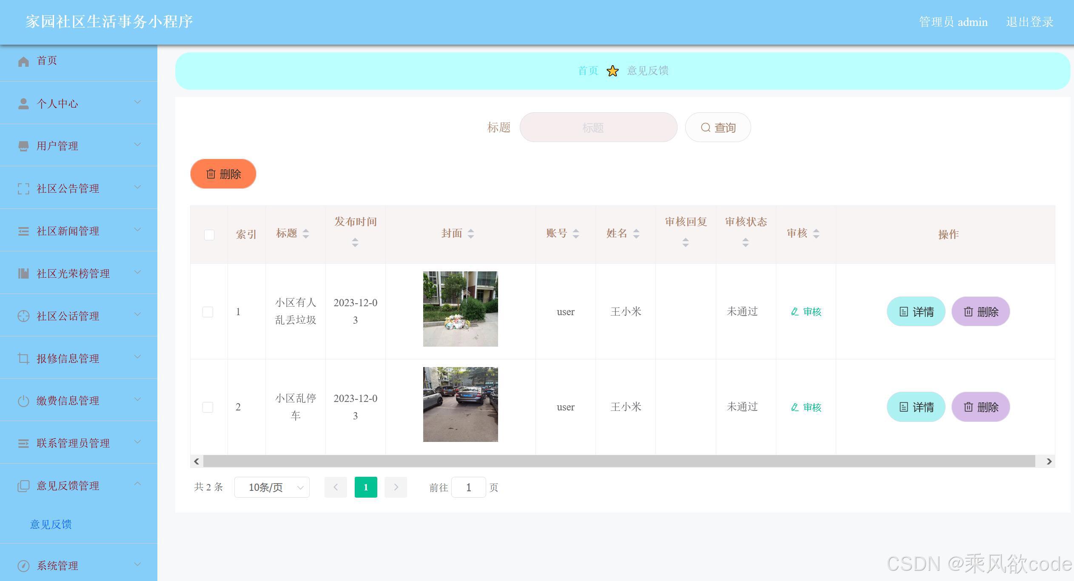Image resolution: width=1074 pixels, height=581 pixels.
Task: Click inside the 标题 search input field
Action: click(598, 127)
